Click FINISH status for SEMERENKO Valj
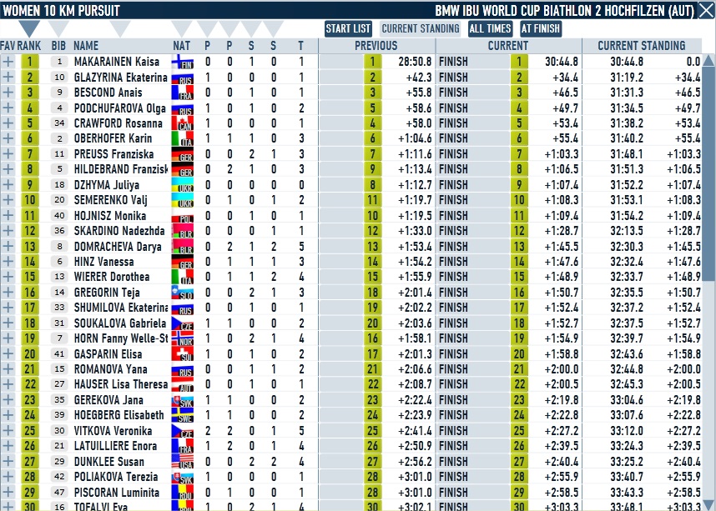The height and width of the screenshot is (511, 716). (453, 200)
